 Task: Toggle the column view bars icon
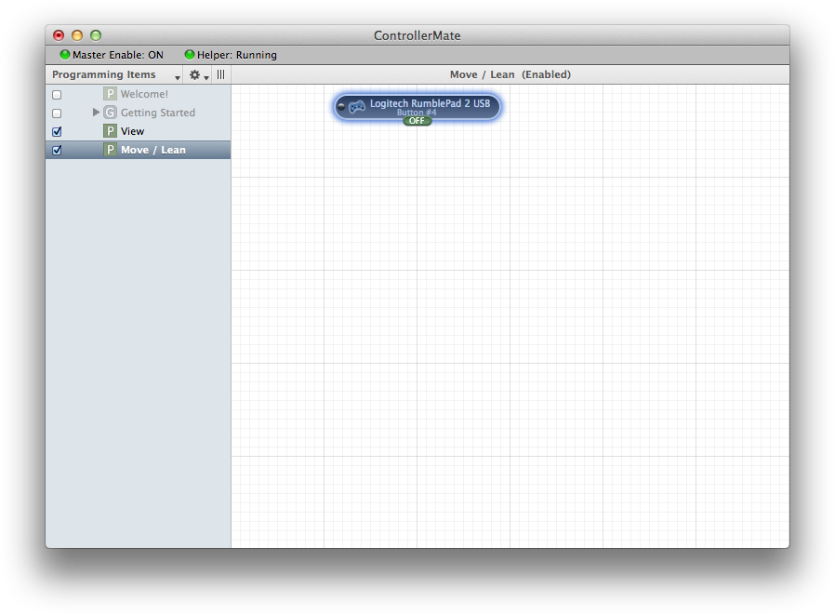pos(221,74)
